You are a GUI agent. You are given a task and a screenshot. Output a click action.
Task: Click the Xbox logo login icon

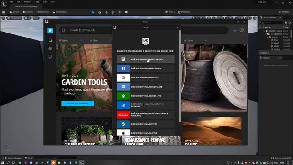pyautogui.click(x=123, y=96)
